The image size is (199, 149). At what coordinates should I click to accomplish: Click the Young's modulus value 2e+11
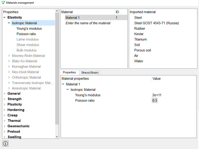tap(157, 95)
